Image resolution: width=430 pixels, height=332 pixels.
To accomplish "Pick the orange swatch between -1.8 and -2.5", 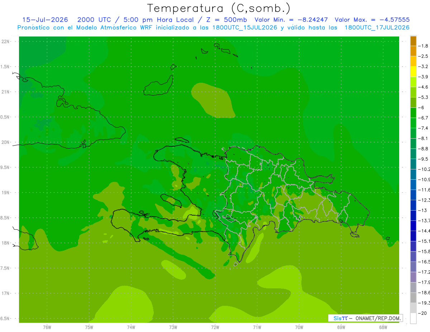I will [x=413, y=51].
